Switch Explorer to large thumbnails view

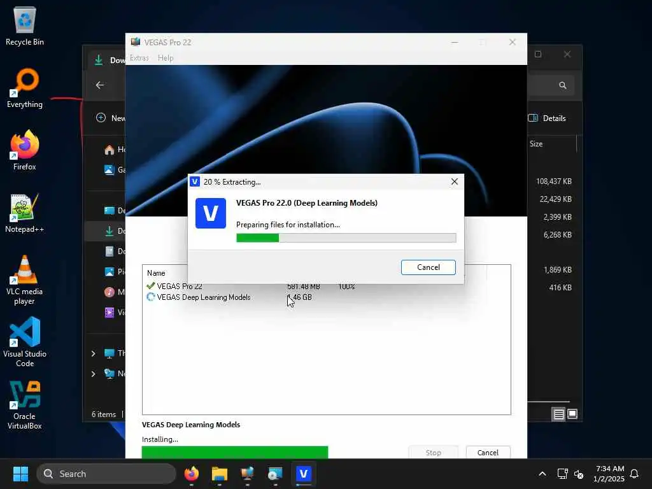click(572, 414)
